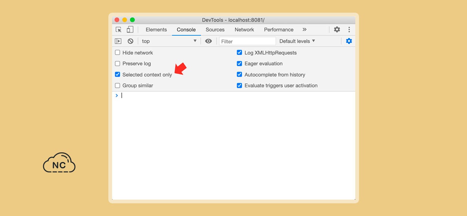Open DevTools settings gear in tab bar

[337, 29]
